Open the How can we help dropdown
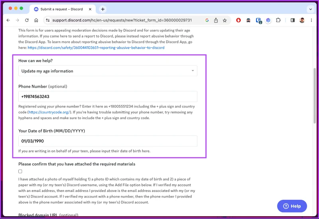319x219 pixels. 108,71
